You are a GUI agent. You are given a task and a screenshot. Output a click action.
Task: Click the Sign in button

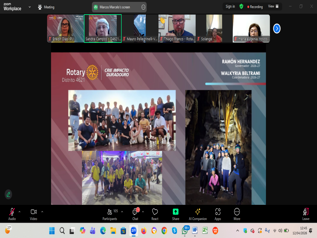click(x=230, y=7)
